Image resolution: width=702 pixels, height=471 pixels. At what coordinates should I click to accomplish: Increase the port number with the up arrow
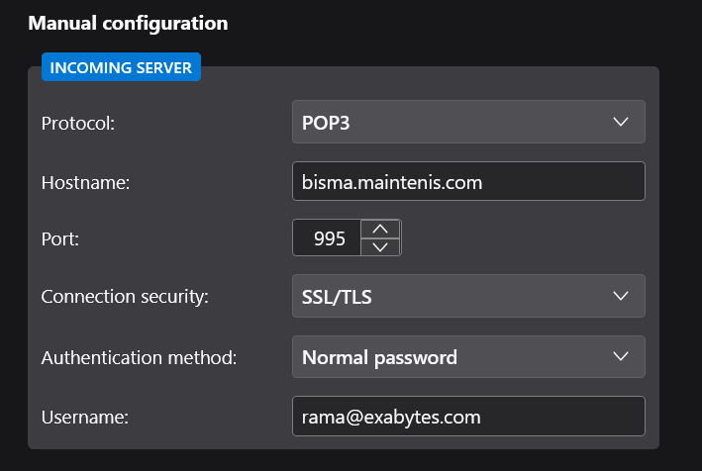click(380, 230)
